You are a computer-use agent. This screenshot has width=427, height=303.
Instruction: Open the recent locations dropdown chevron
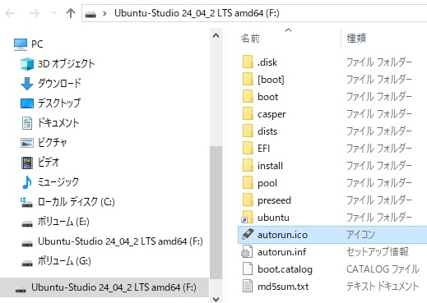(x=53, y=13)
